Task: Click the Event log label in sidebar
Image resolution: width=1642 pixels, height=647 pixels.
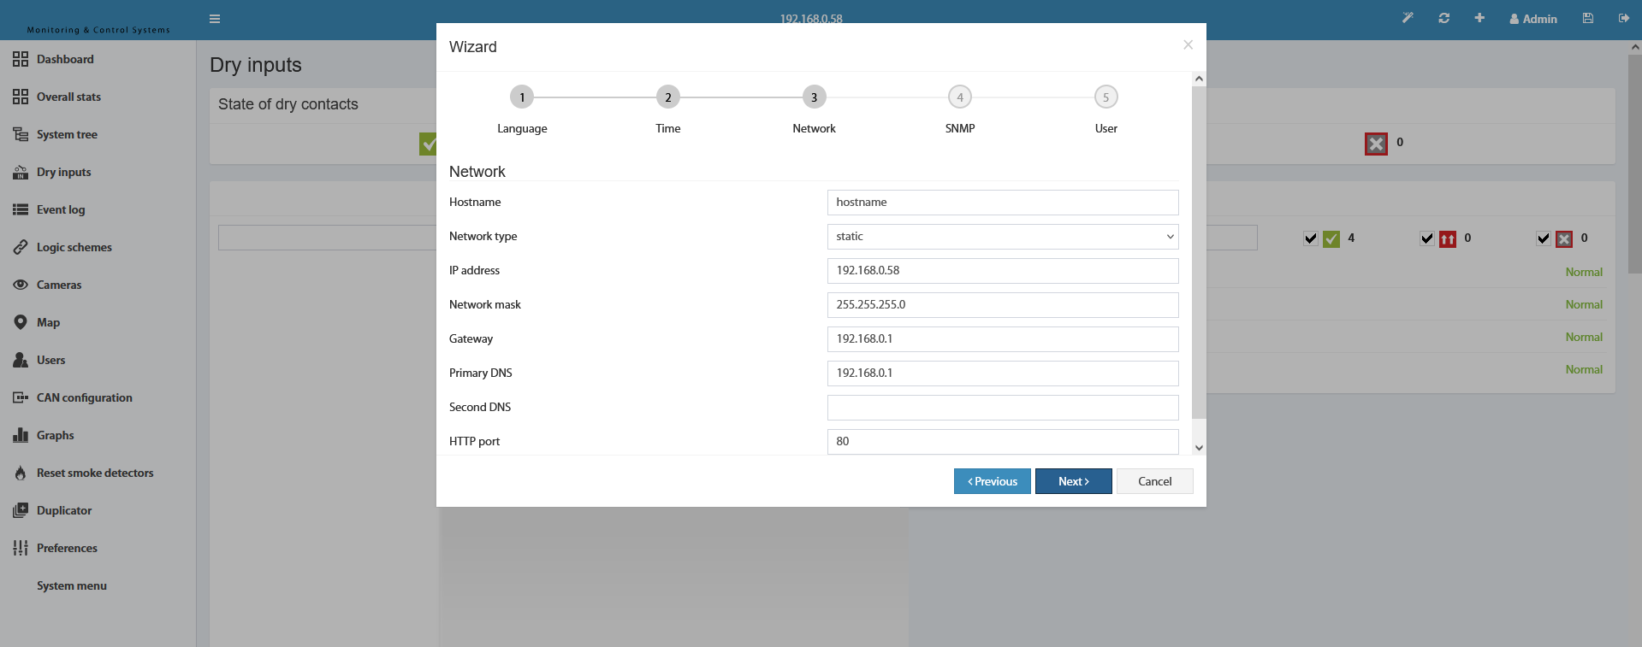Action: [x=61, y=209]
